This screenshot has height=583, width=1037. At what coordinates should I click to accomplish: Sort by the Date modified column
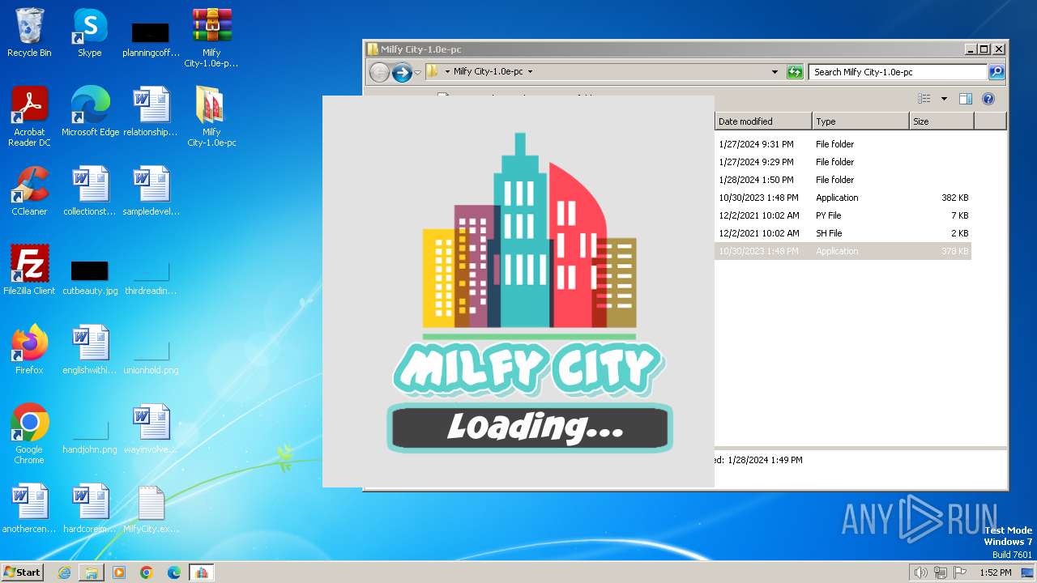(763, 121)
